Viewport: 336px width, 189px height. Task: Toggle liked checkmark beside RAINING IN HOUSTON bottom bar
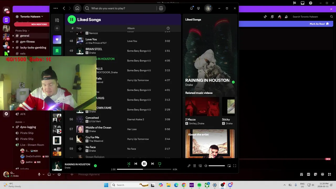(95, 166)
